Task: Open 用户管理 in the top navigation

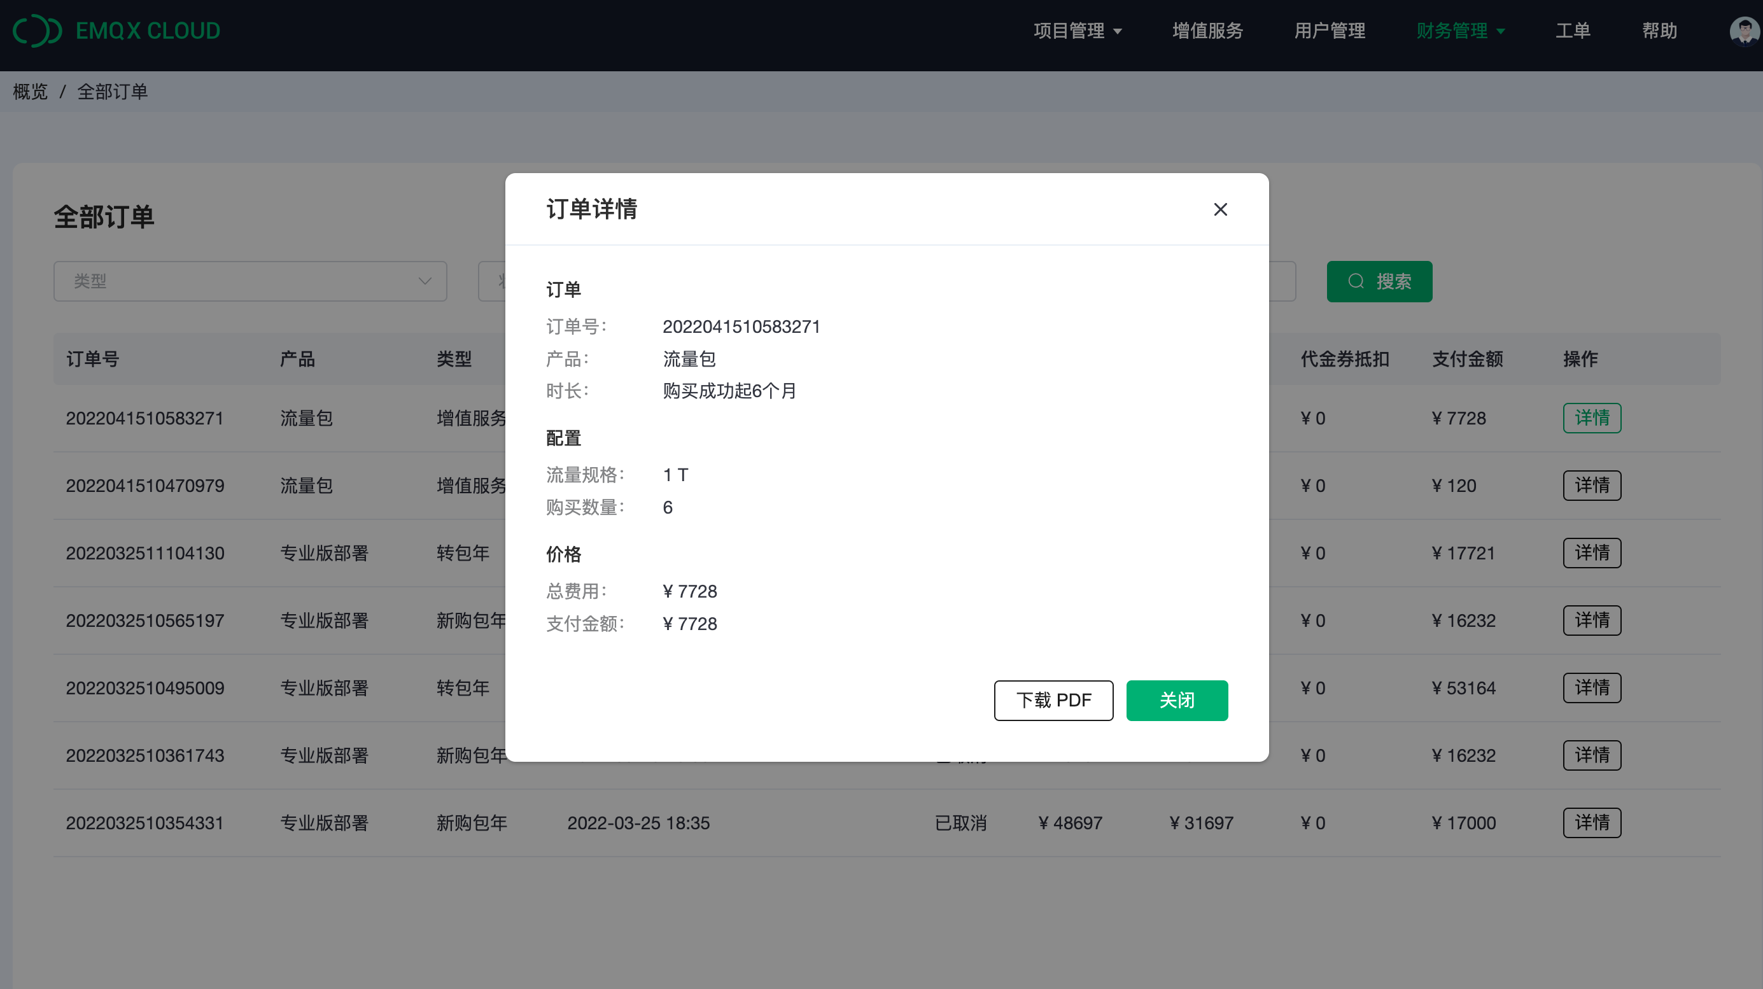Action: tap(1329, 31)
